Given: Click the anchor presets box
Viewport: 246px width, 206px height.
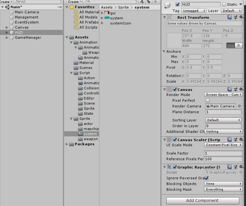Looking at the screenshot, I should (x=174, y=40).
